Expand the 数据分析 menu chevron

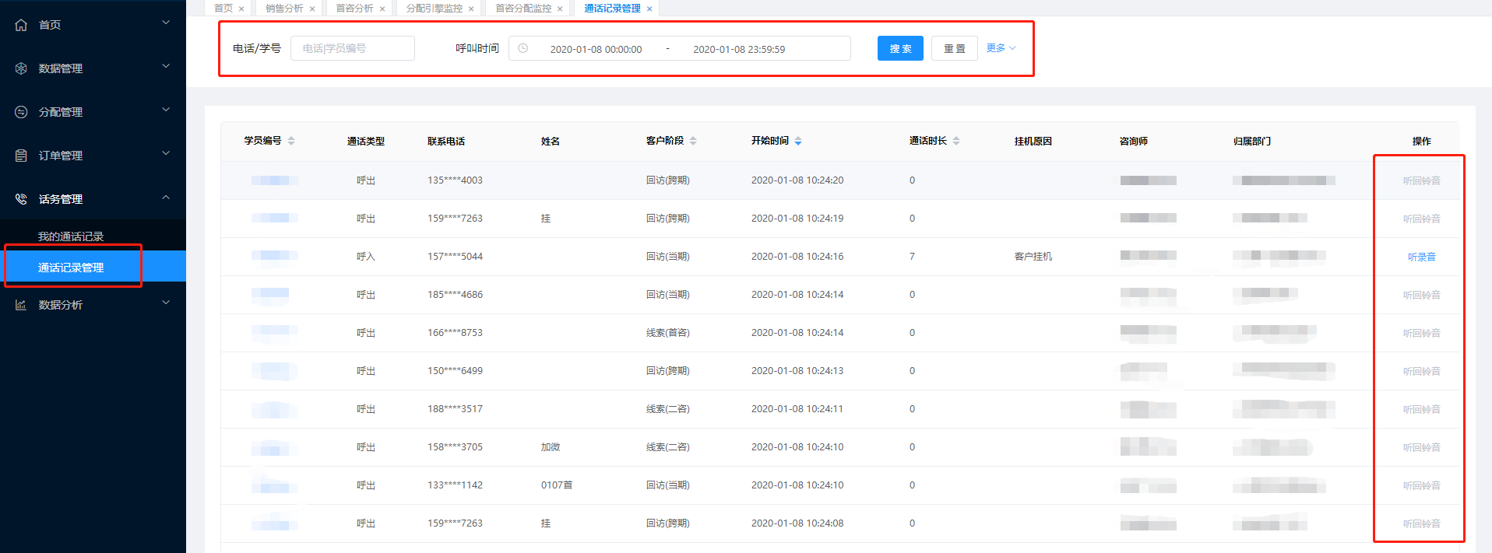(166, 303)
